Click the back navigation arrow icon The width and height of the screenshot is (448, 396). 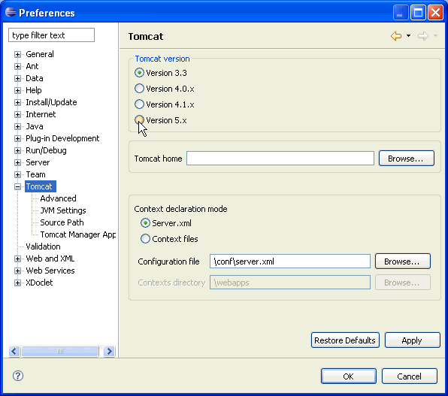click(396, 36)
